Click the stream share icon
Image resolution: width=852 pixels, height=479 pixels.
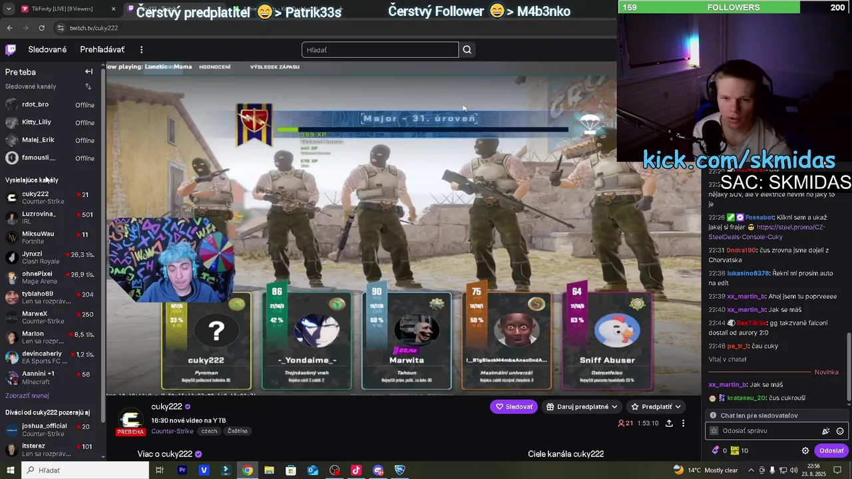[x=669, y=423]
